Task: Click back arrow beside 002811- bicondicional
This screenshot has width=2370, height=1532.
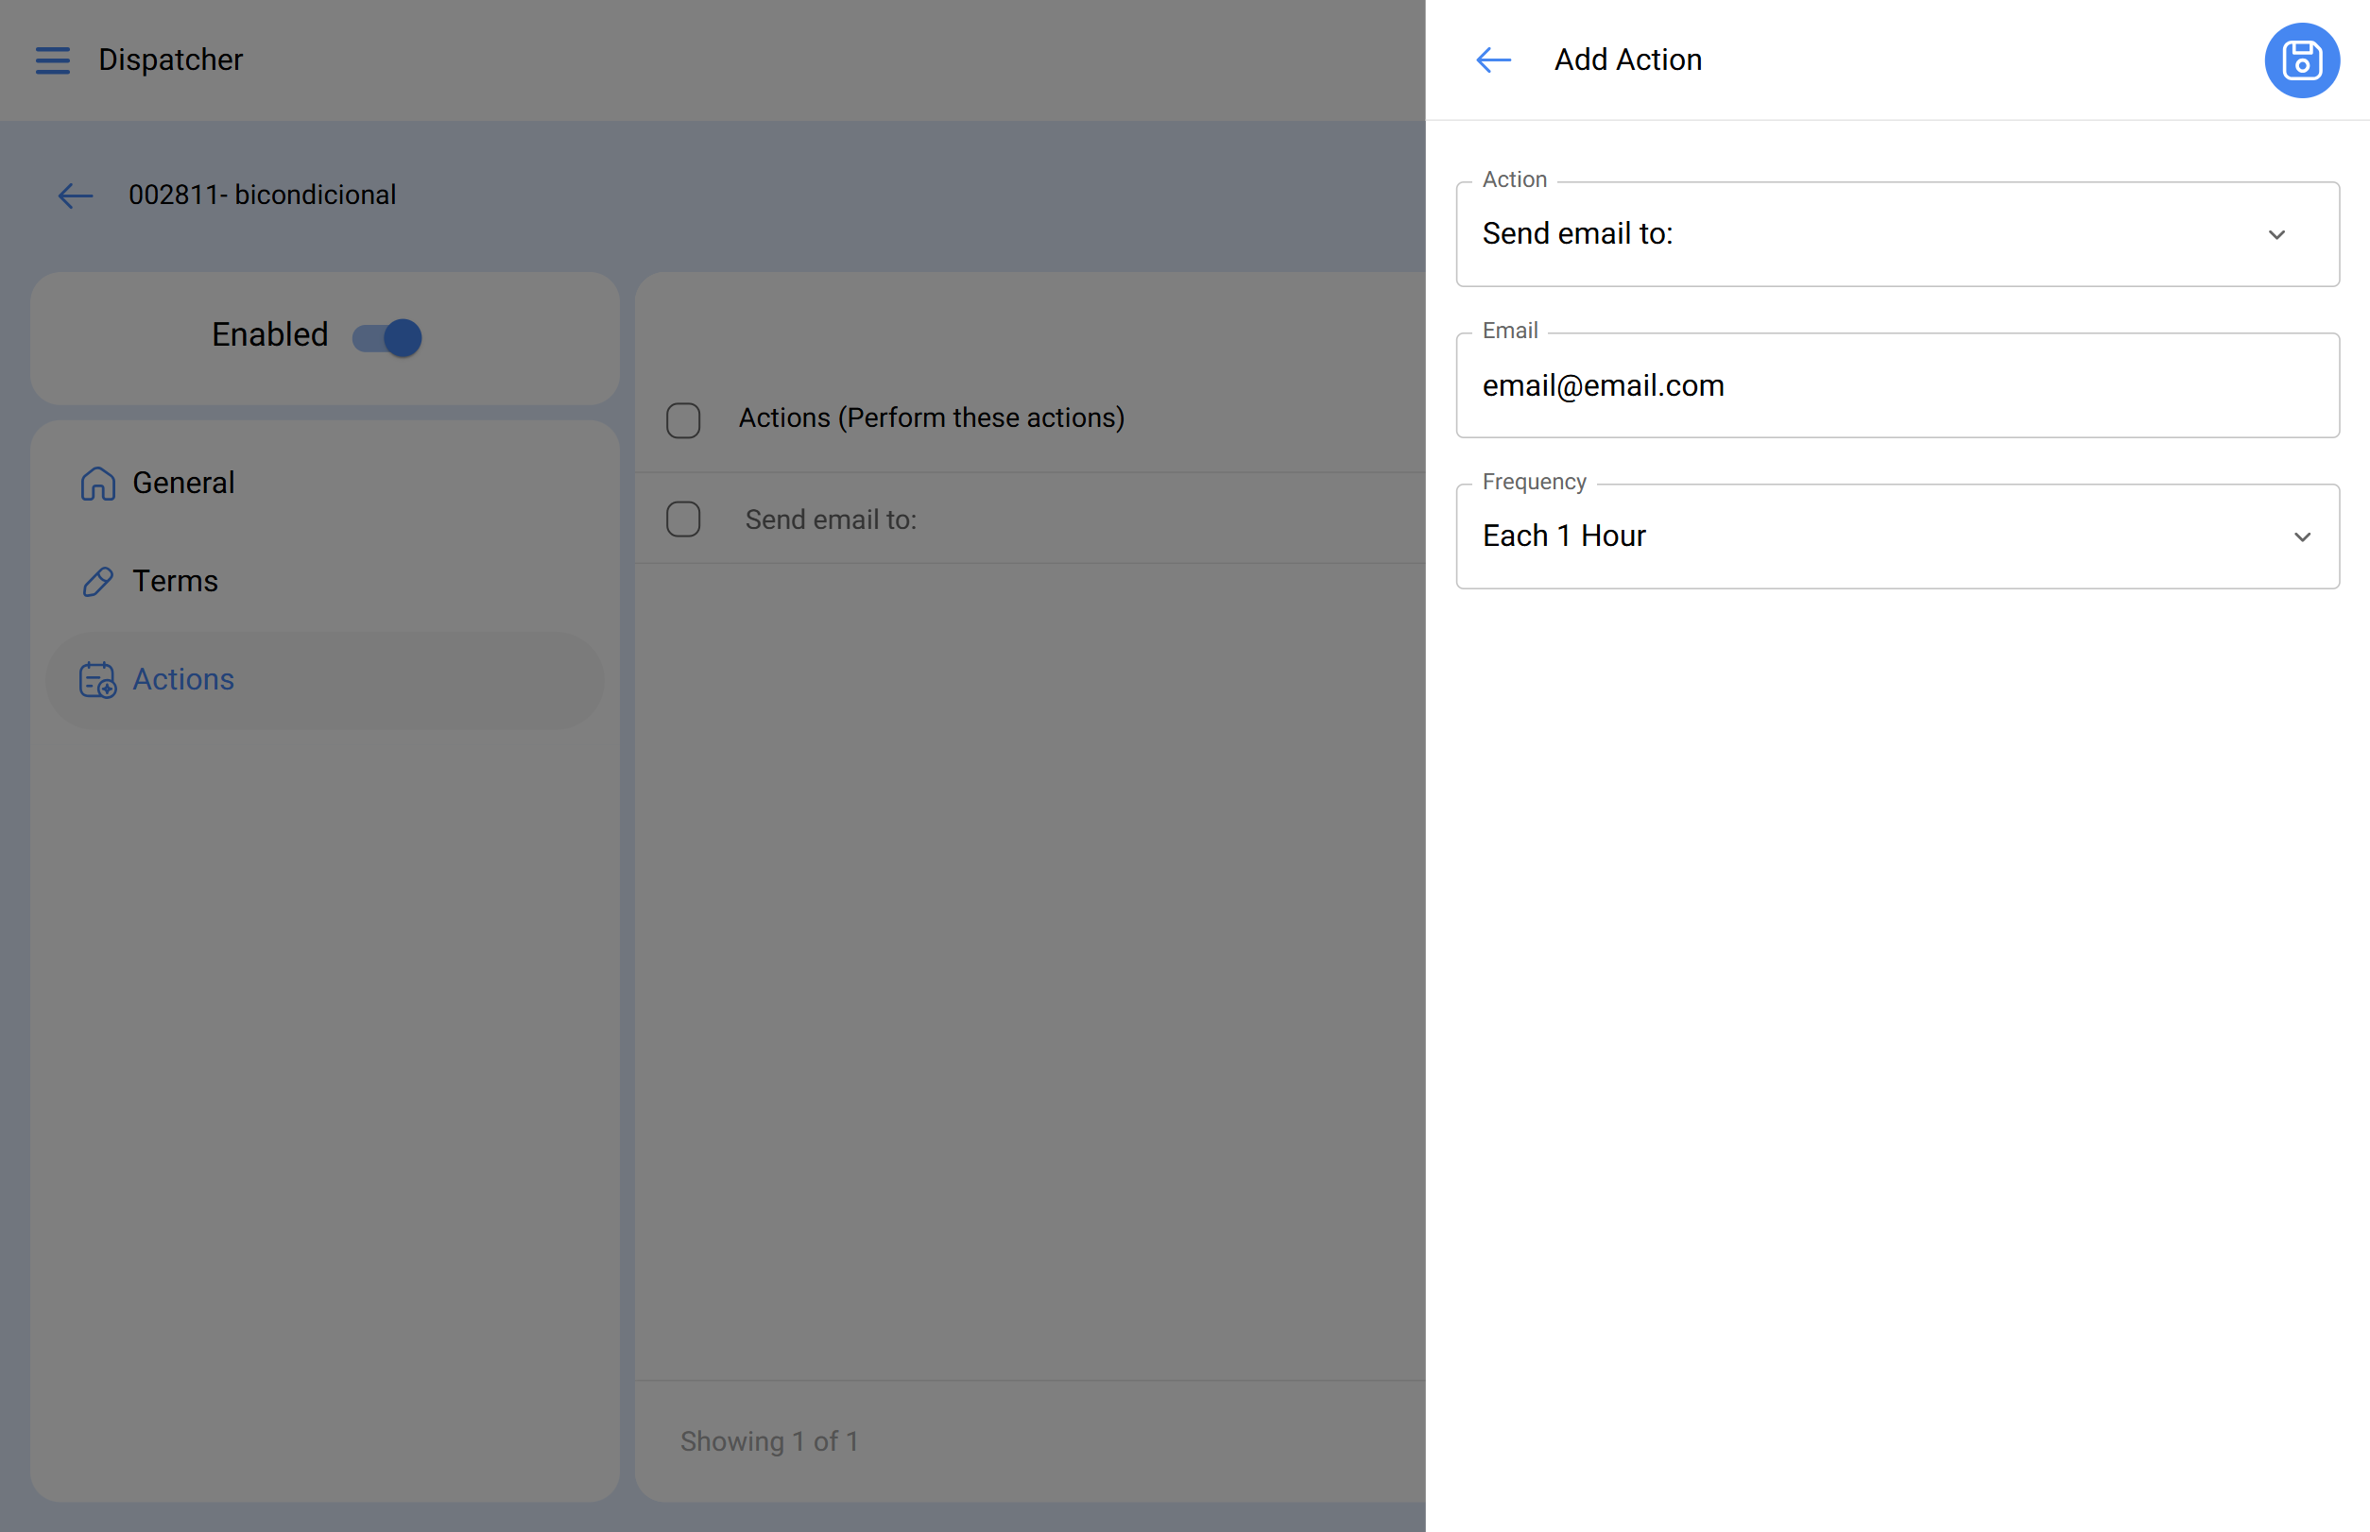Action: point(76,196)
